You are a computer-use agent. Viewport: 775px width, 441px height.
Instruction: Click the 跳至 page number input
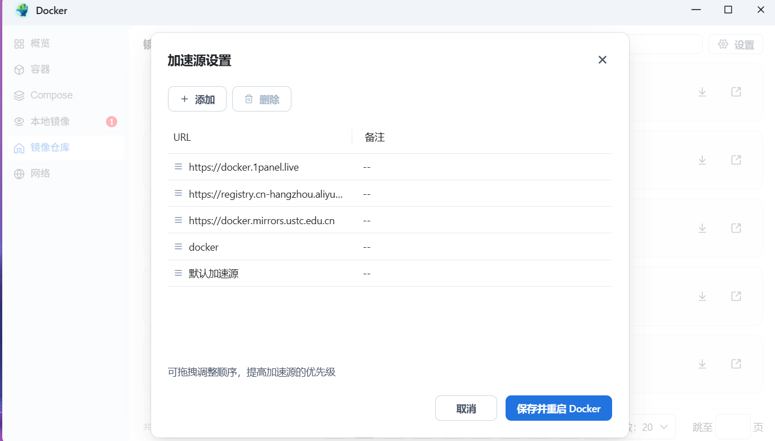coord(733,427)
